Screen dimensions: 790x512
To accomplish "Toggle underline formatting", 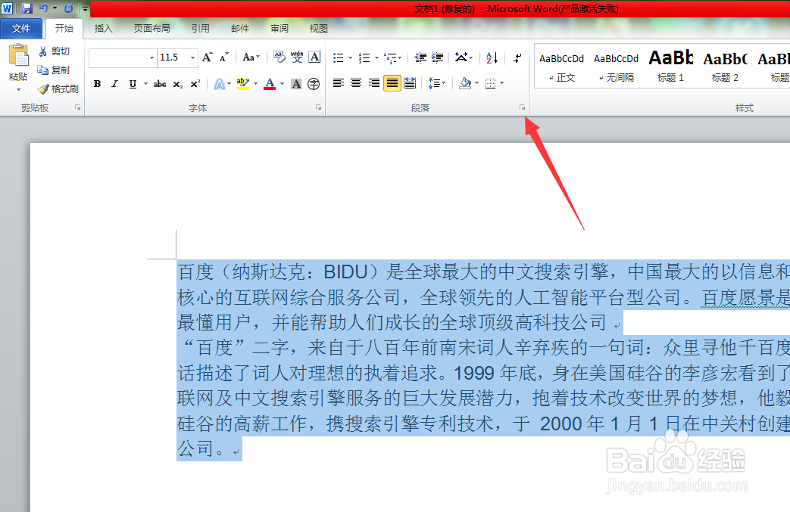I will click(x=133, y=84).
